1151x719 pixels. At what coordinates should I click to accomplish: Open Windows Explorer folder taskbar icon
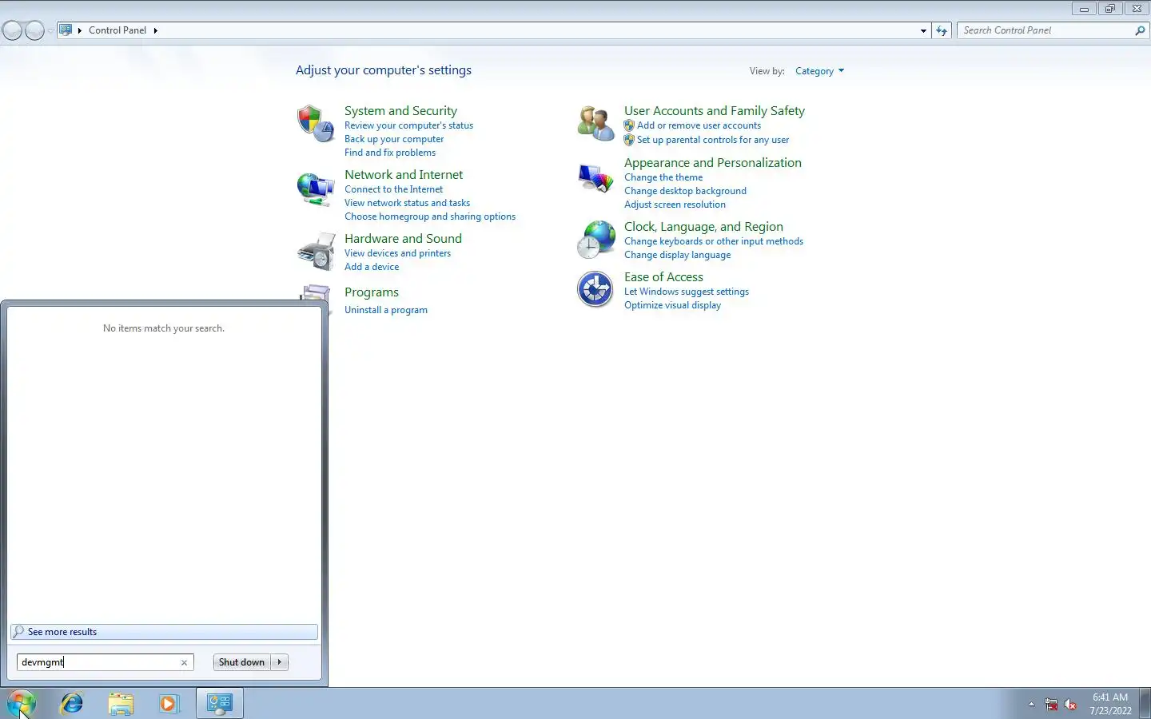(121, 704)
